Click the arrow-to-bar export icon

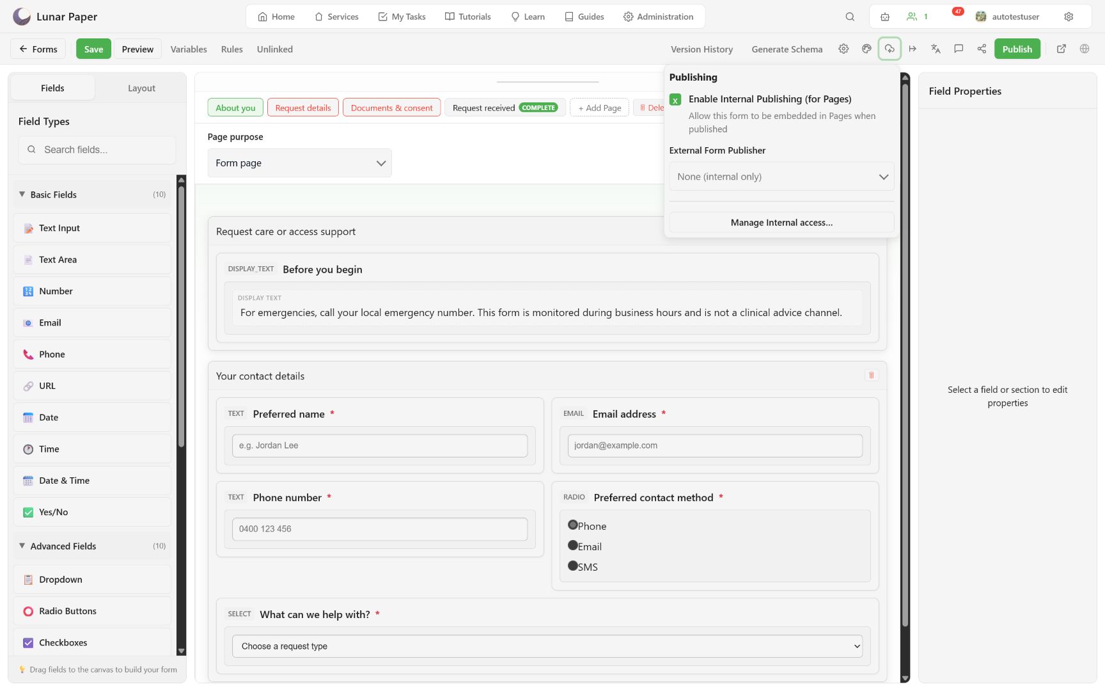pyautogui.click(x=913, y=49)
